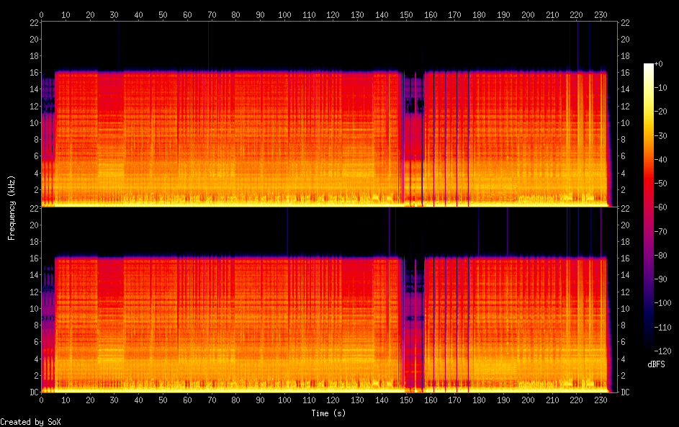679x427 pixels.
Task: Click the 0 tick on the top time axis
Action: pos(42,14)
